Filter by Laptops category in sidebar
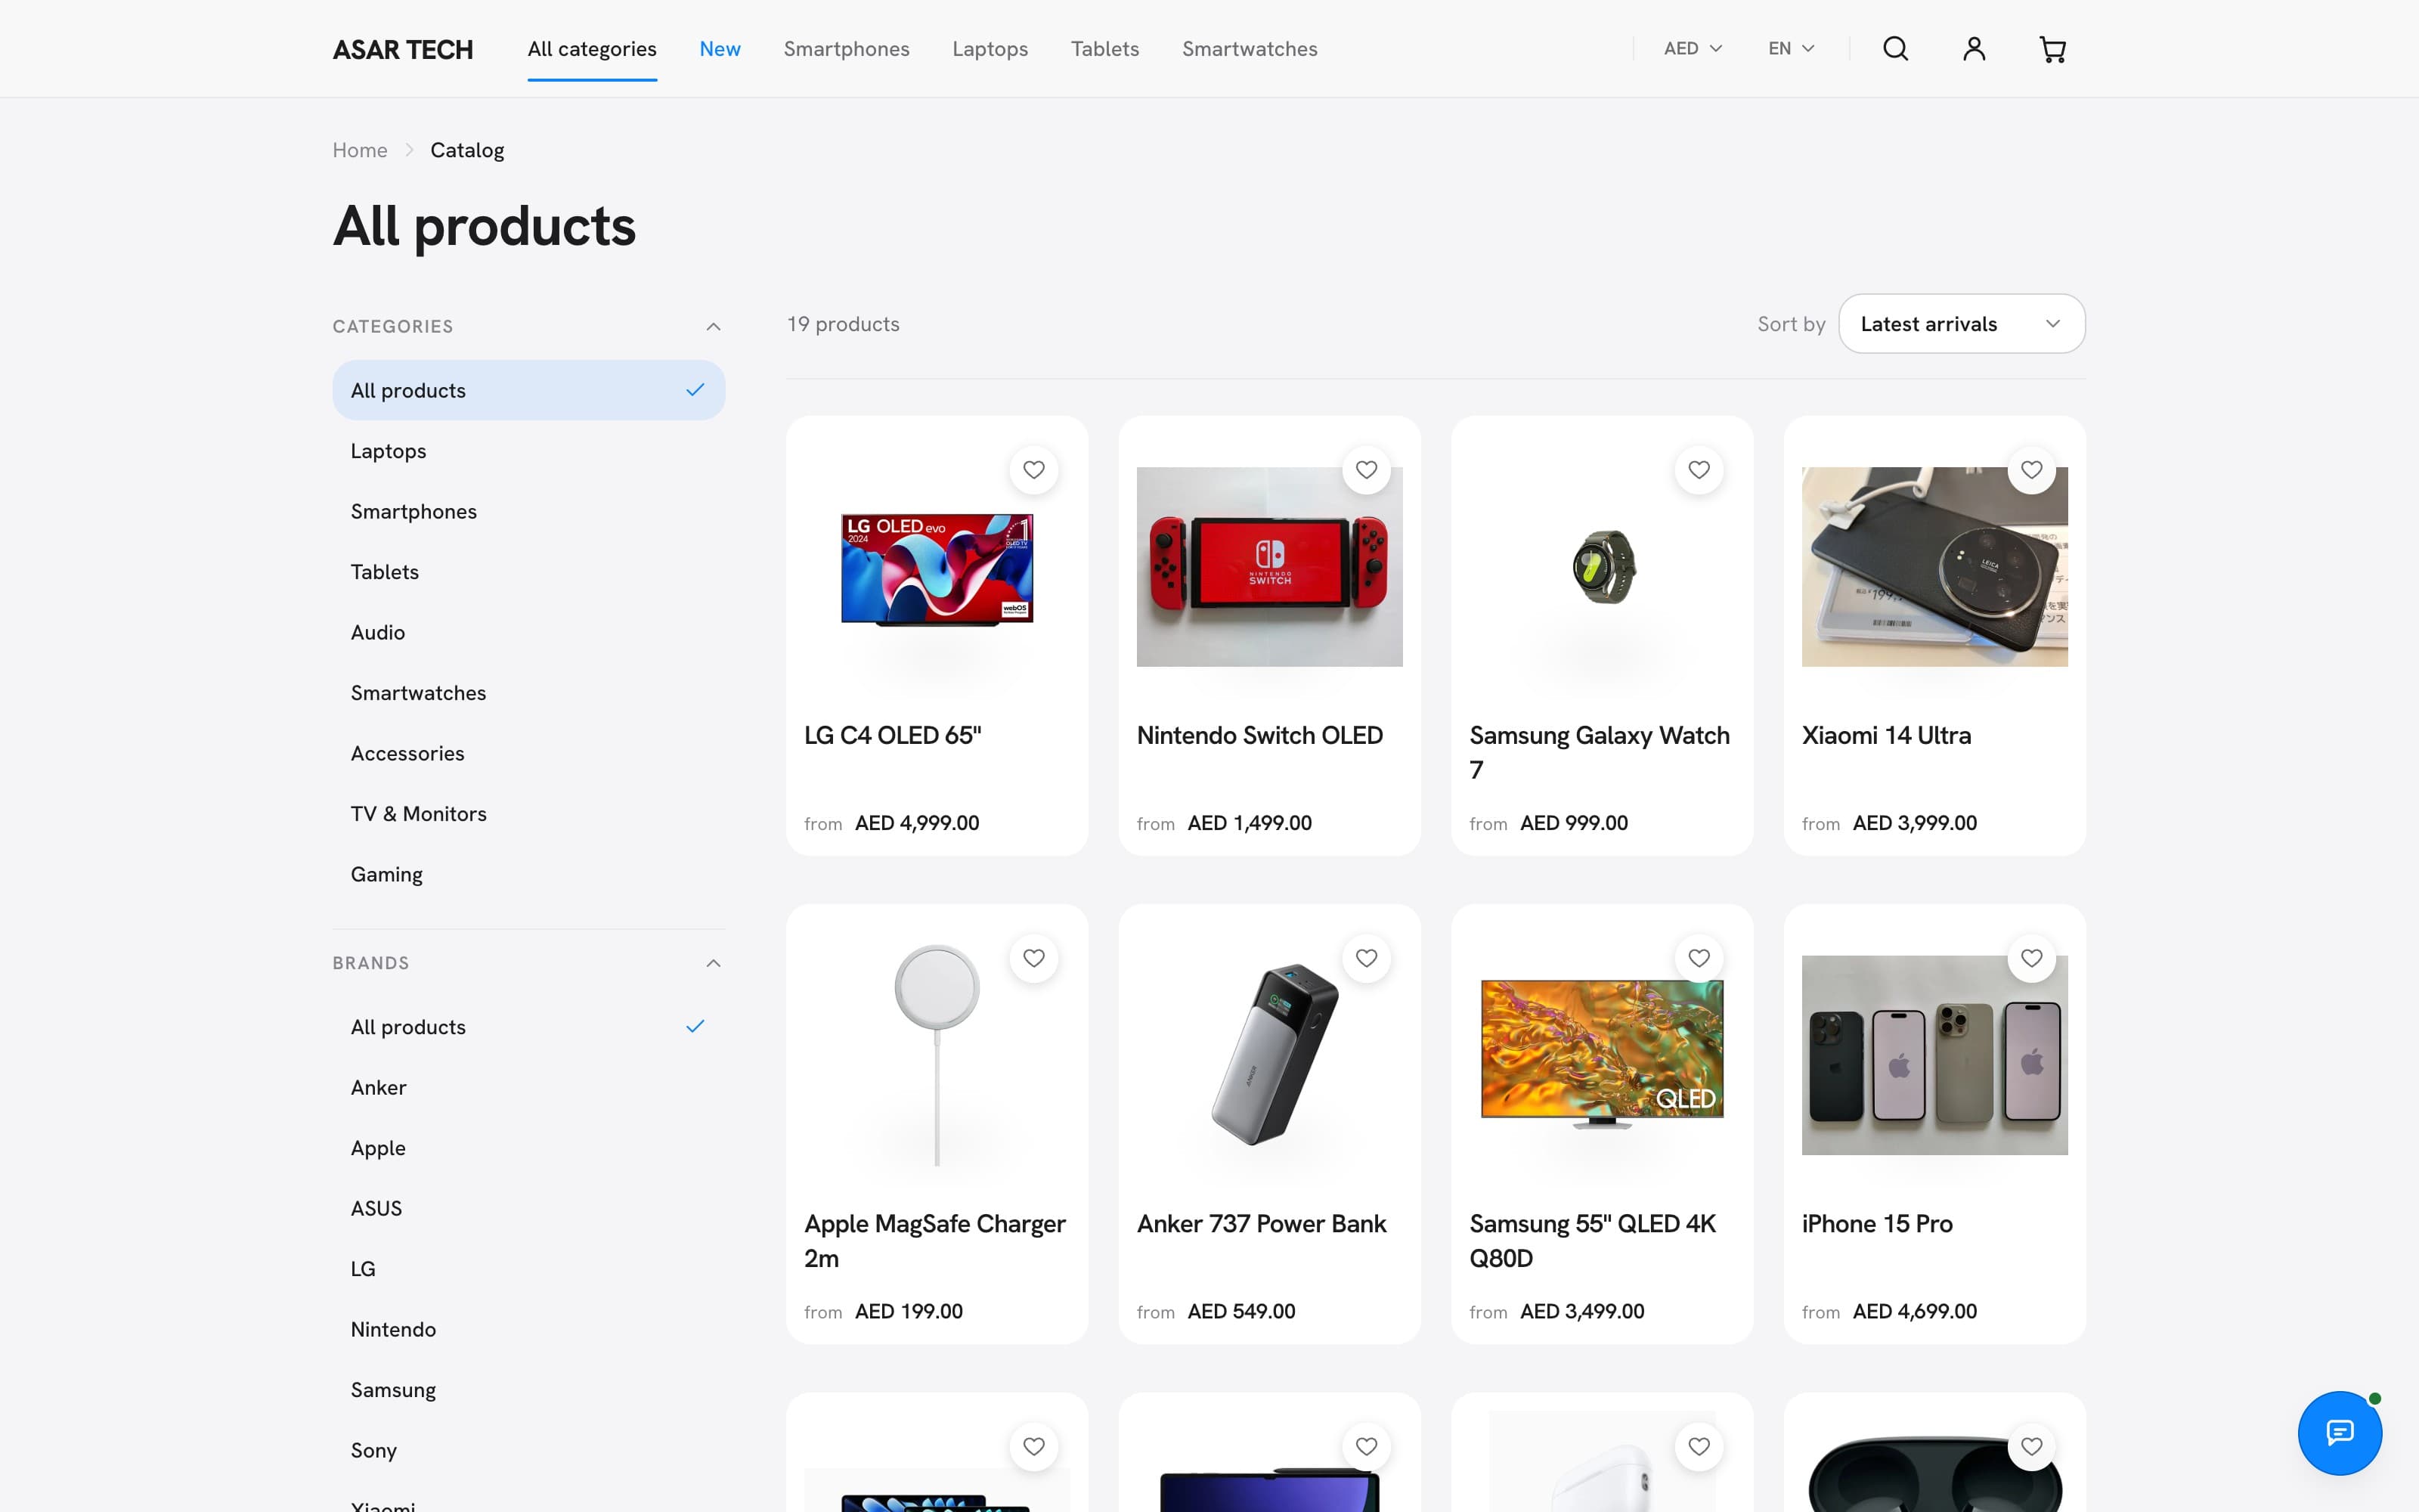Screen dimensions: 2419x1512 click(x=529, y=451)
